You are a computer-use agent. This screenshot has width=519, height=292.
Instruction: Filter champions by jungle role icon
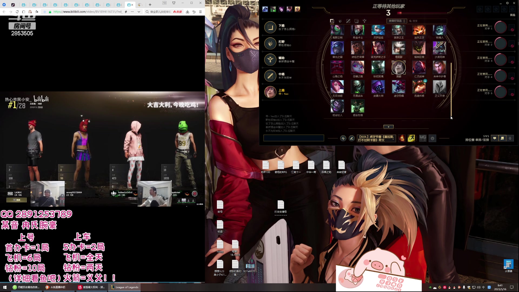[x=340, y=21]
